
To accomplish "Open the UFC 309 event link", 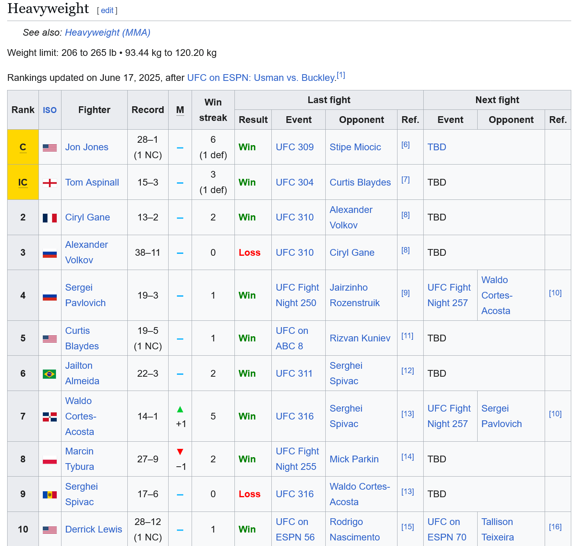I will point(295,147).
